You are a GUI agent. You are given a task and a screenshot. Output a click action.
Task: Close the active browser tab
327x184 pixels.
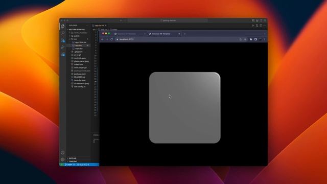coord(179,34)
